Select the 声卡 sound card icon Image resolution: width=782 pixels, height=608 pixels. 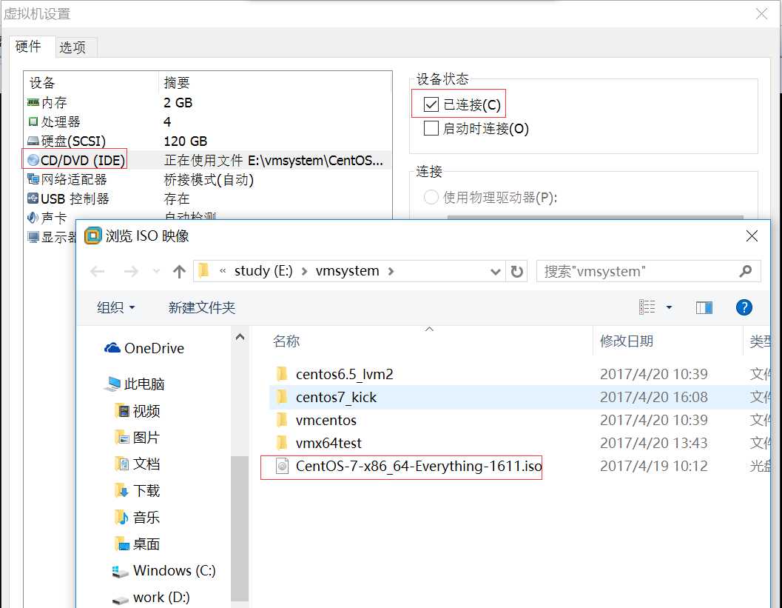tap(33, 218)
